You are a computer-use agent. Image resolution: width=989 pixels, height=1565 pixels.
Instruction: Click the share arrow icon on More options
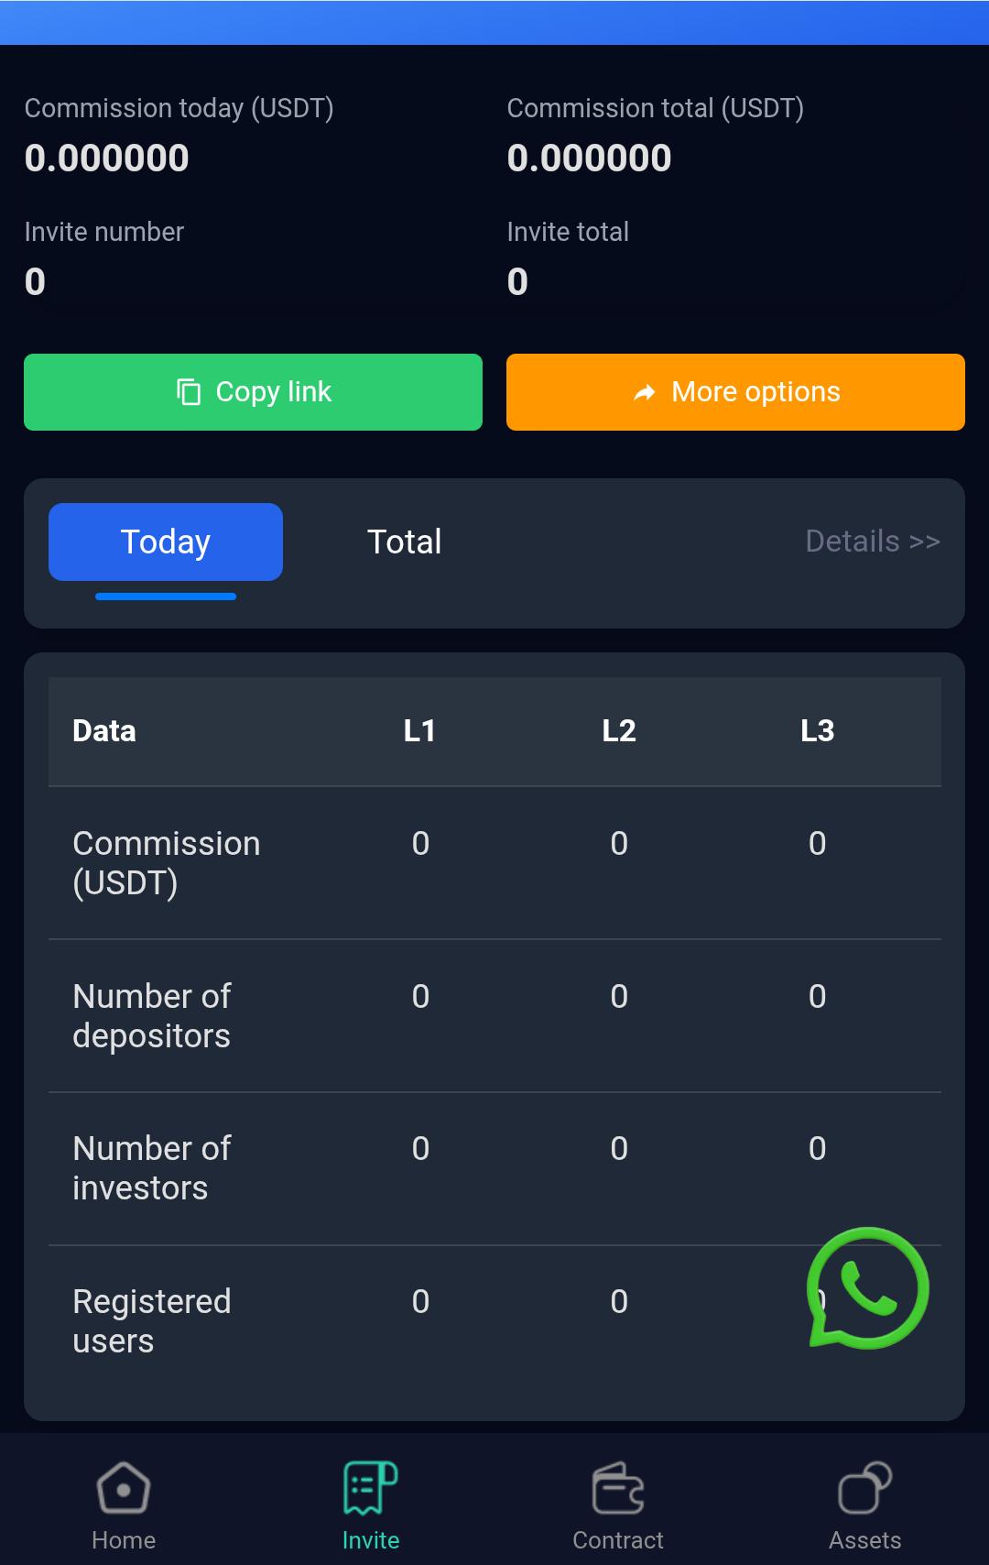click(646, 391)
